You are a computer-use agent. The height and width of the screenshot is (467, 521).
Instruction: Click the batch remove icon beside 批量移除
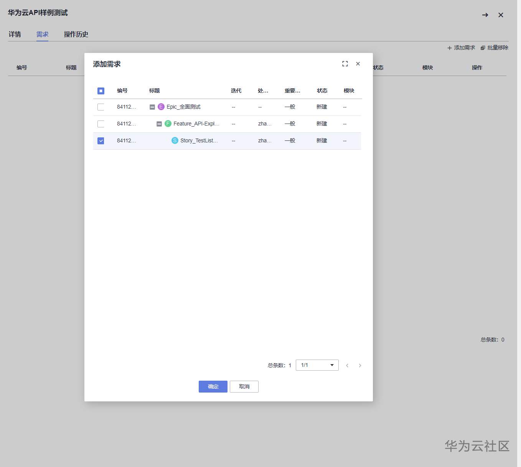[x=483, y=48]
